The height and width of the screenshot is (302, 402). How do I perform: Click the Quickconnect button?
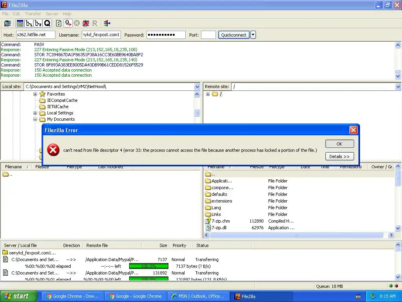coord(234,35)
